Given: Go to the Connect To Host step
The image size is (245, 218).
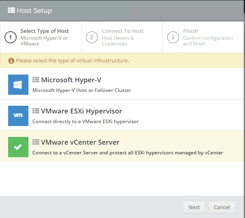Looking at the screenshot, I should pyautogui.click(x=123, y=31).
